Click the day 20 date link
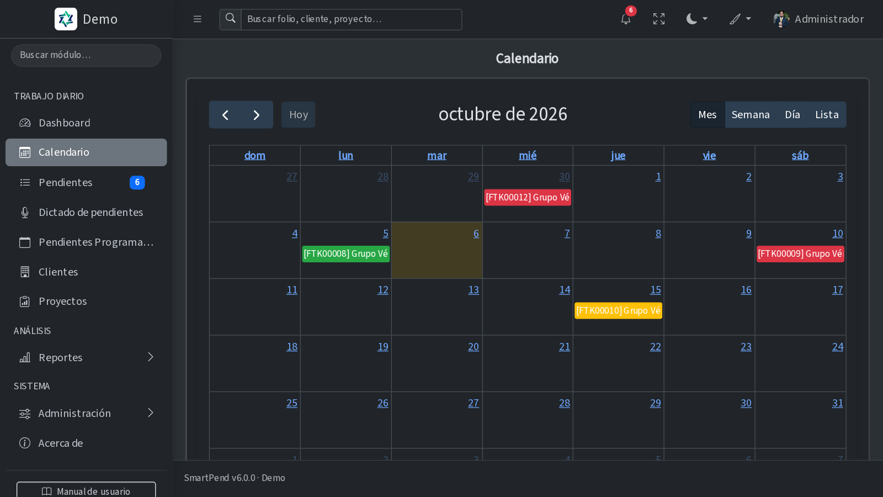 coord(474,347)
